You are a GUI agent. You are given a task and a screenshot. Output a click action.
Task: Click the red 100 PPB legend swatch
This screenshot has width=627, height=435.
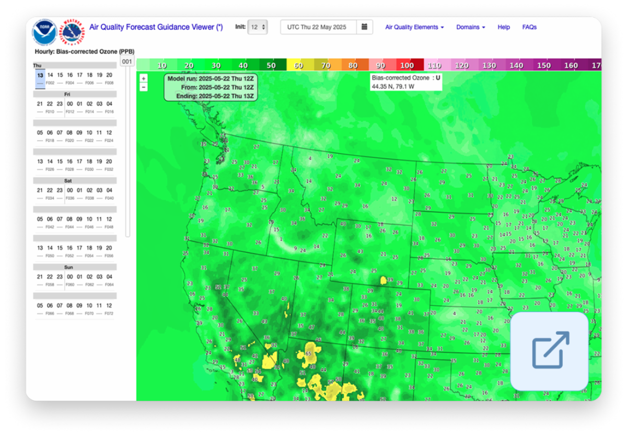coord(408,65)
